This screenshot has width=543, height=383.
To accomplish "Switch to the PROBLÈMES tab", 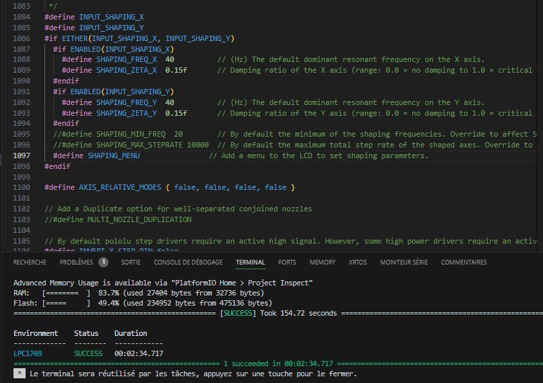I will [76, 263].
